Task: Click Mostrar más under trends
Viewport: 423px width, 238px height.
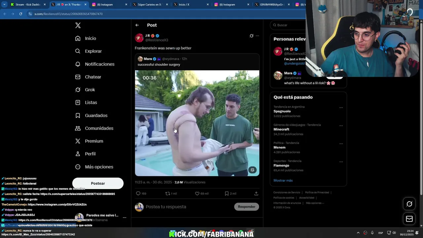Action: coord(283,180)
